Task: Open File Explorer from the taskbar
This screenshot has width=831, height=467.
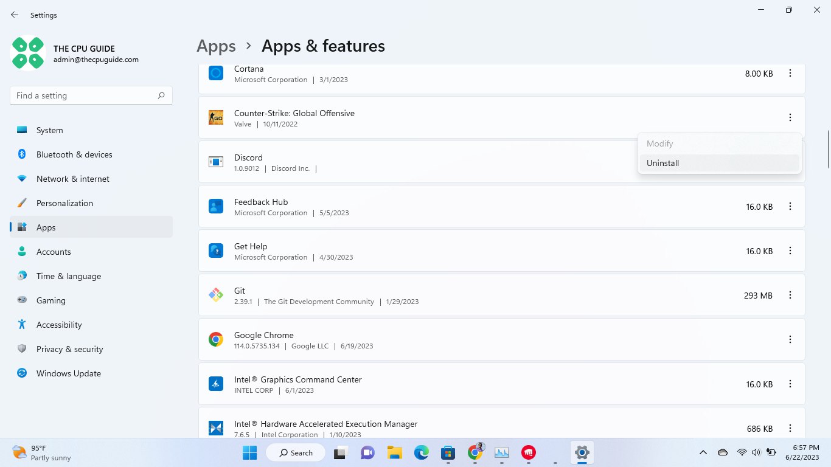Action: (395, 452)
